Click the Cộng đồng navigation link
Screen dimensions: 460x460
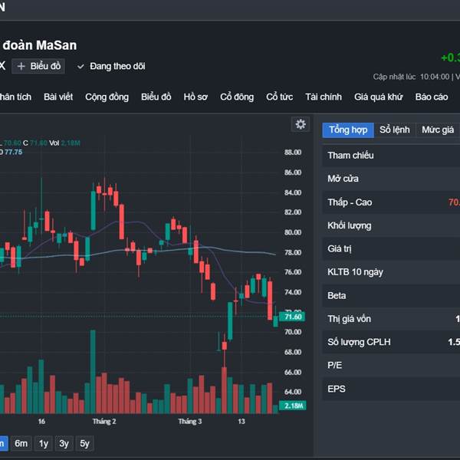pyautogui.click(x=107, y=97)
